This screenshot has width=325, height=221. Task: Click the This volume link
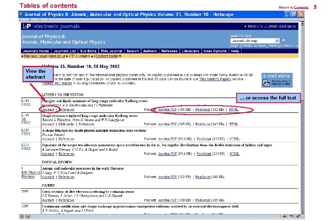[x=80, y=56]
